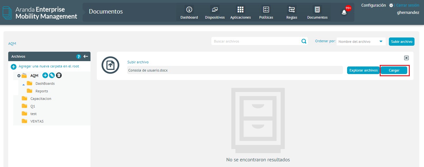The height and width of the screenshot is (167, 424).
Task: Expand the DashBoards folder arrow
Action: (x=23, y=84)
